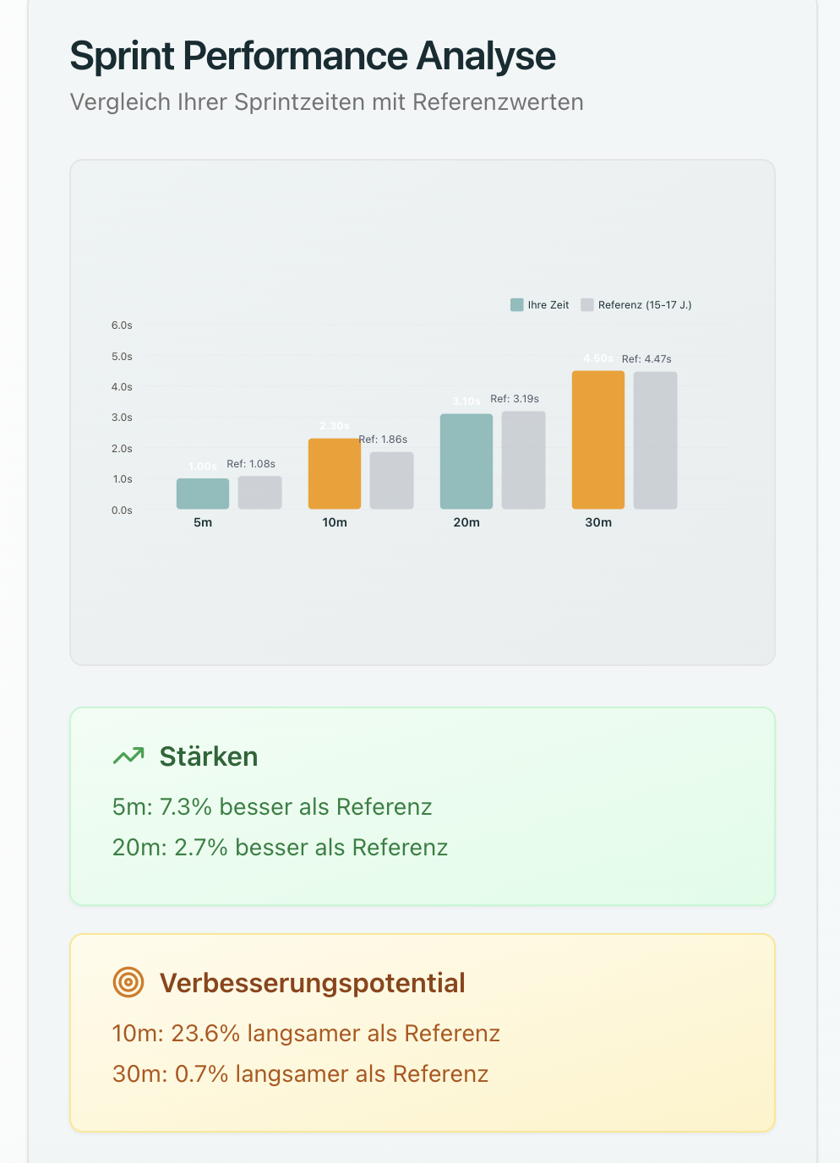Click the gray reference bar labeled 'Ref: 1.08s'
Screen dimensions: 840x1163
pyautogui.click(x=259, y=493)
